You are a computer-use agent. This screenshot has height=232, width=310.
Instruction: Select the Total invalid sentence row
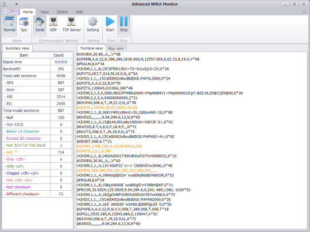(x=37, y=111)
